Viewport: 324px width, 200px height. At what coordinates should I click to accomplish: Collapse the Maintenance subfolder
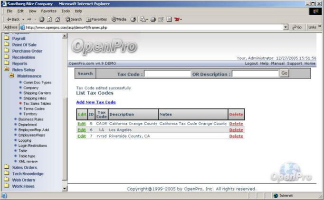tap(11, 76)
